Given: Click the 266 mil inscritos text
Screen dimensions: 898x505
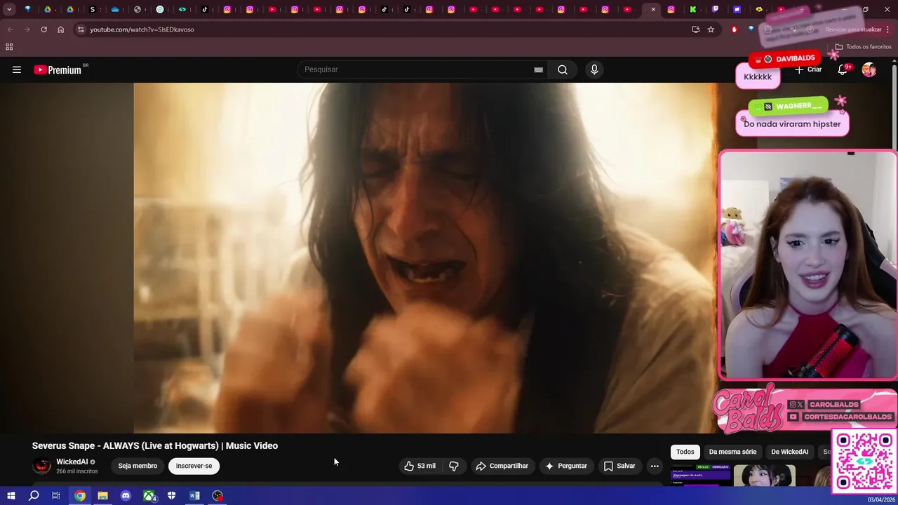Looking at the screenshot, I should [x=77, y=471].
